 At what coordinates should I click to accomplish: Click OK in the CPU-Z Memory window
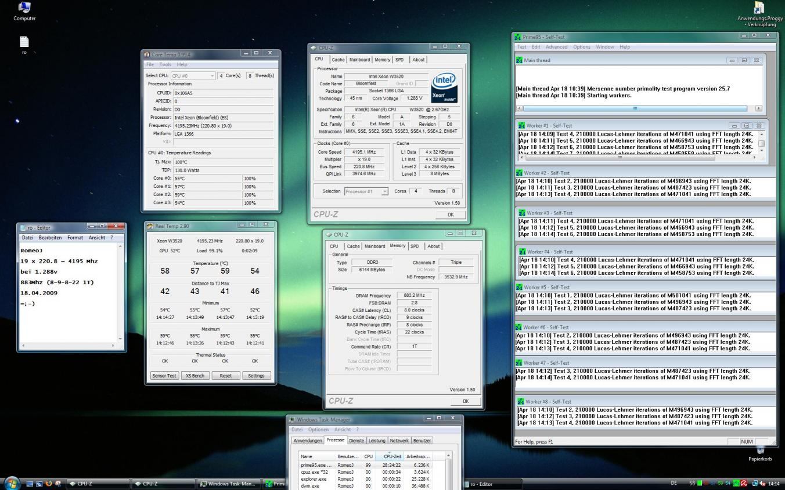(x=466, y=401)
